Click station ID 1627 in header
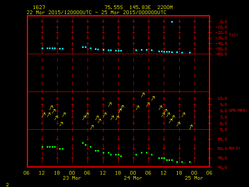Screen dimensions: 249x187 (39, 7)
